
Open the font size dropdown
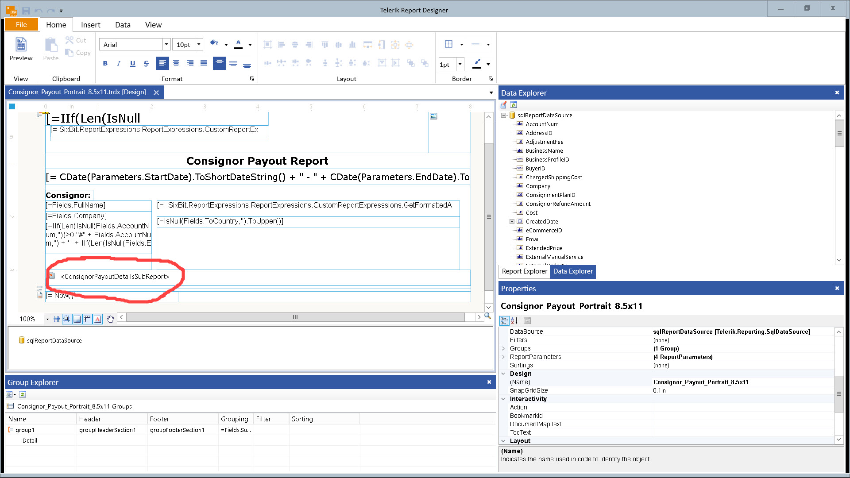[x=199, y=44]
